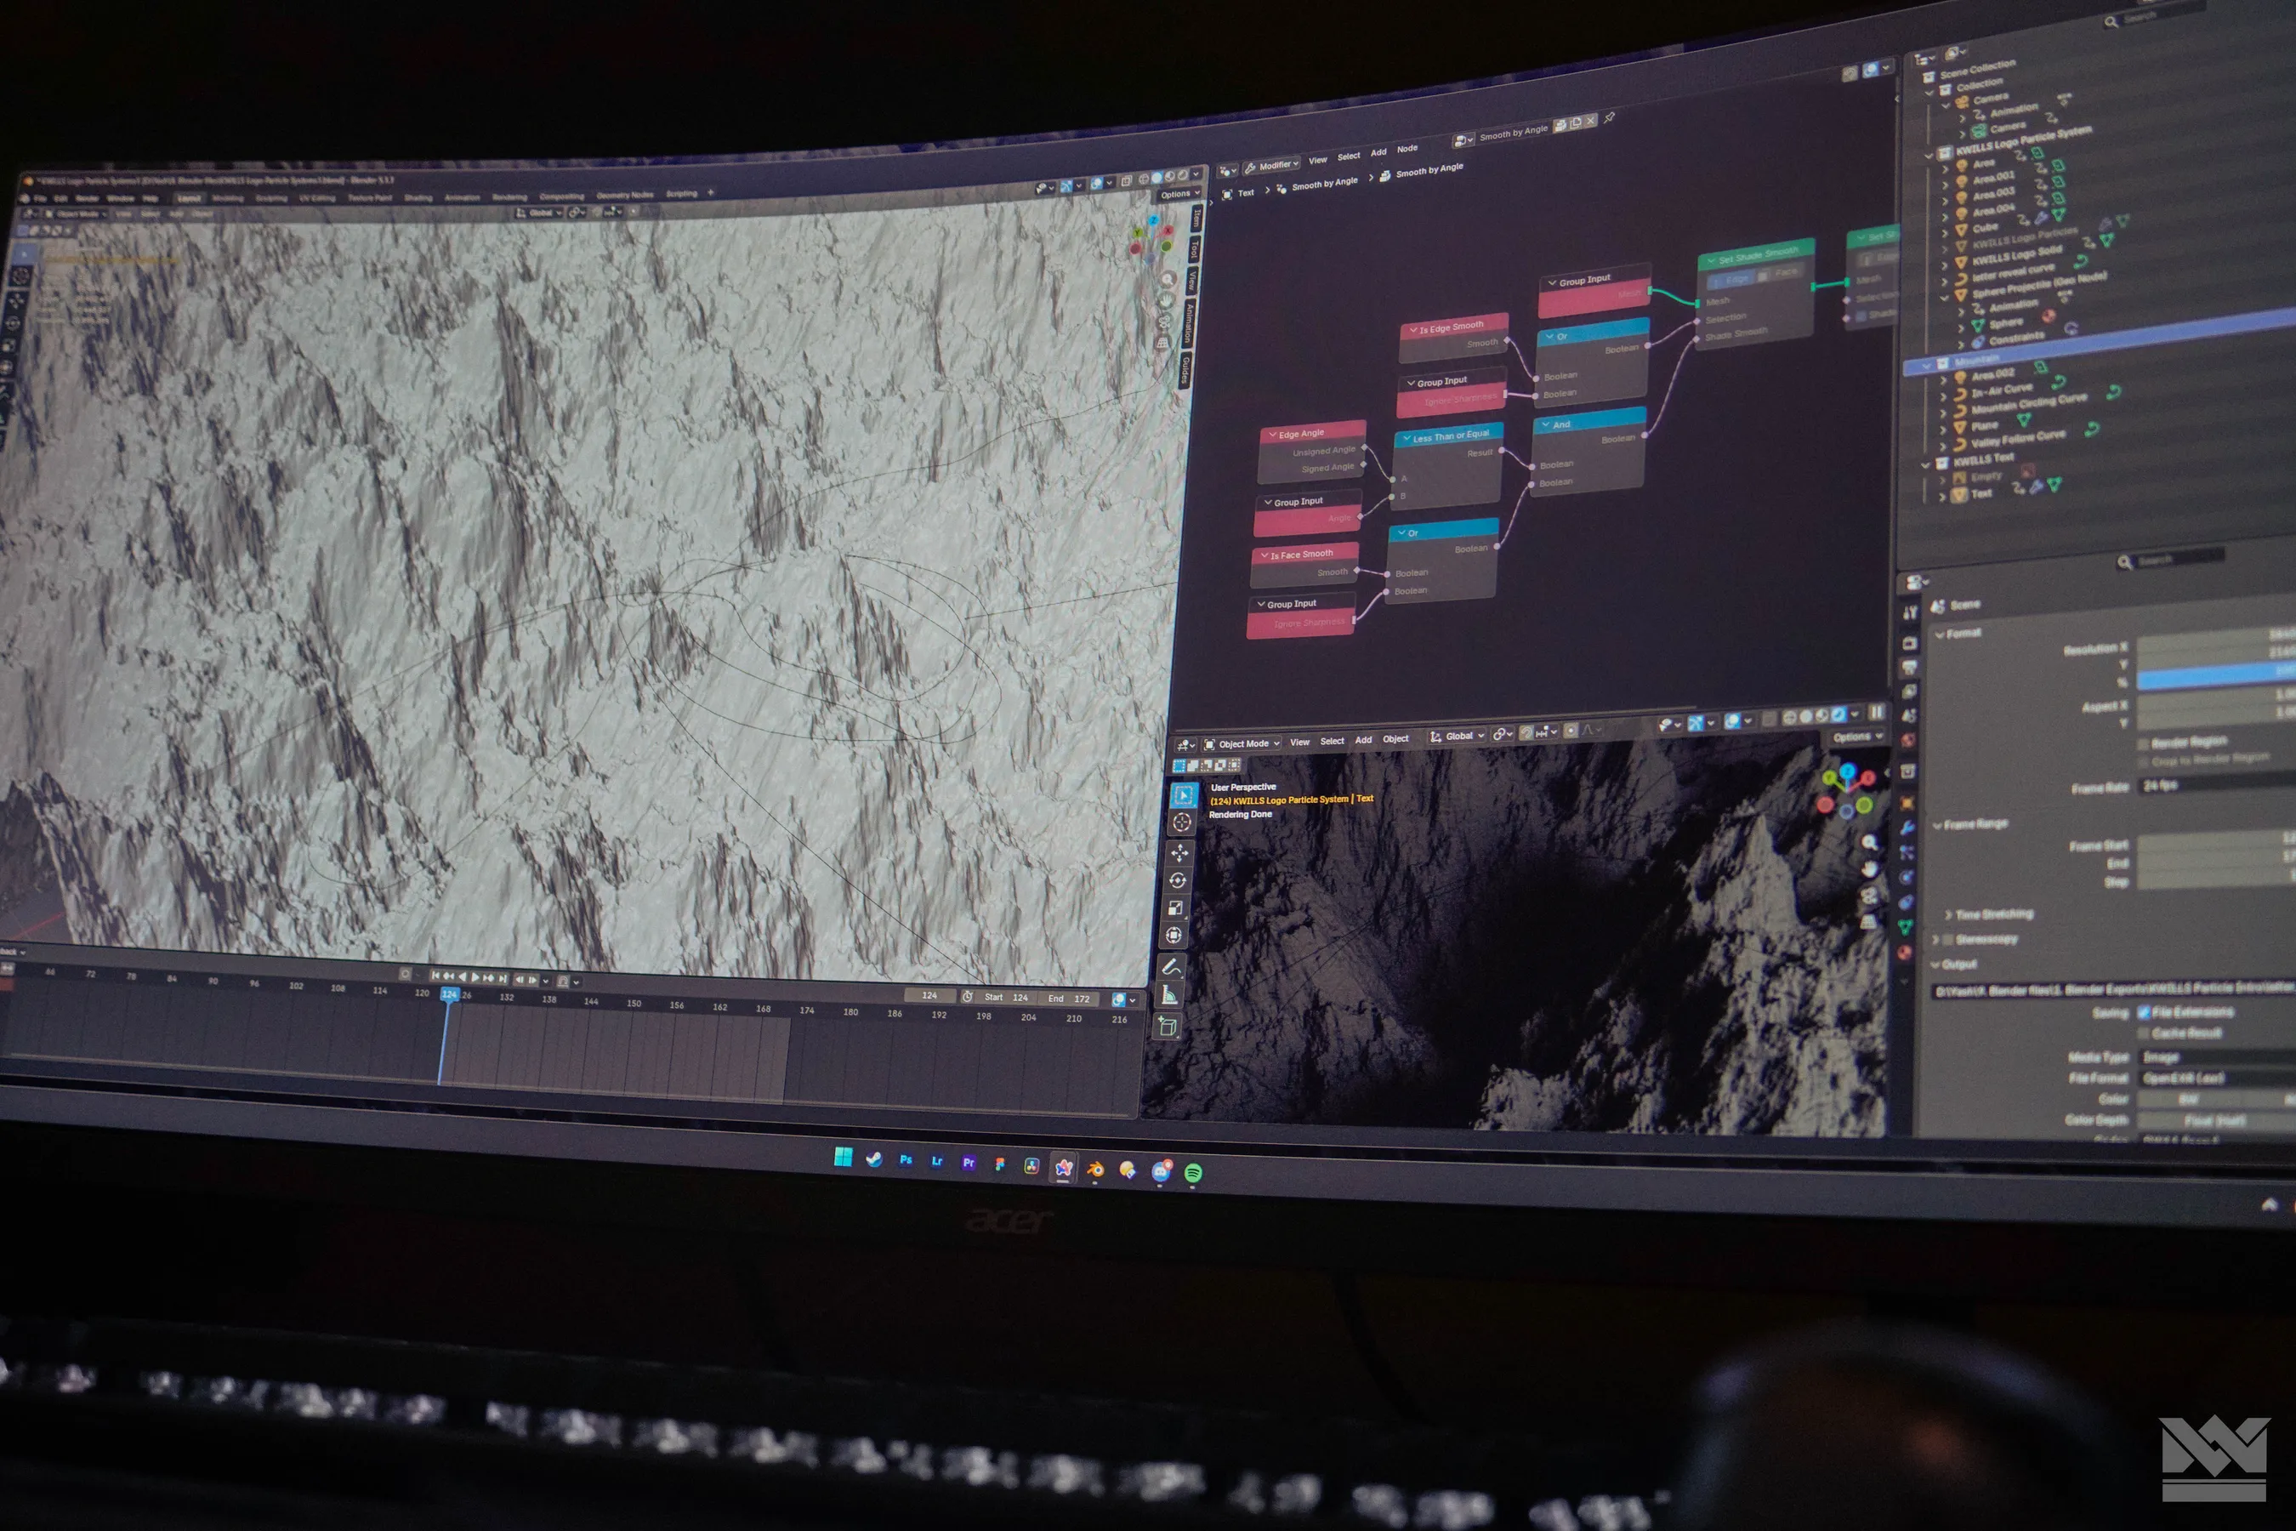Click the play animation button in timeline
The width and height of the screenshot is (2296, 1531).
[x=475, y=976]
